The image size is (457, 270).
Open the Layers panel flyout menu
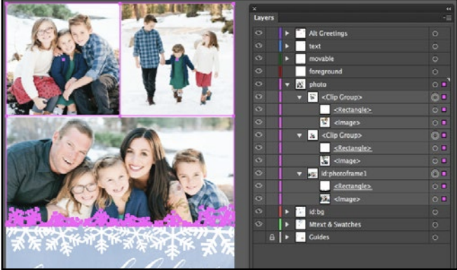(448, 18)
